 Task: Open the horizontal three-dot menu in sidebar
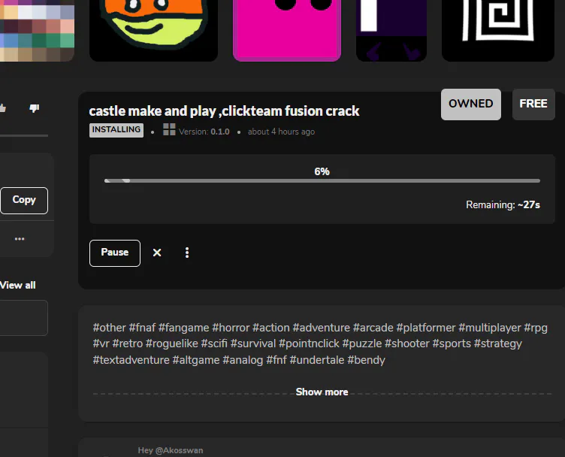[20, 239]
